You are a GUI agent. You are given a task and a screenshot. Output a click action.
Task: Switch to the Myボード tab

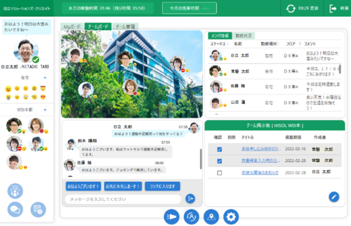(x=72, y=26)
